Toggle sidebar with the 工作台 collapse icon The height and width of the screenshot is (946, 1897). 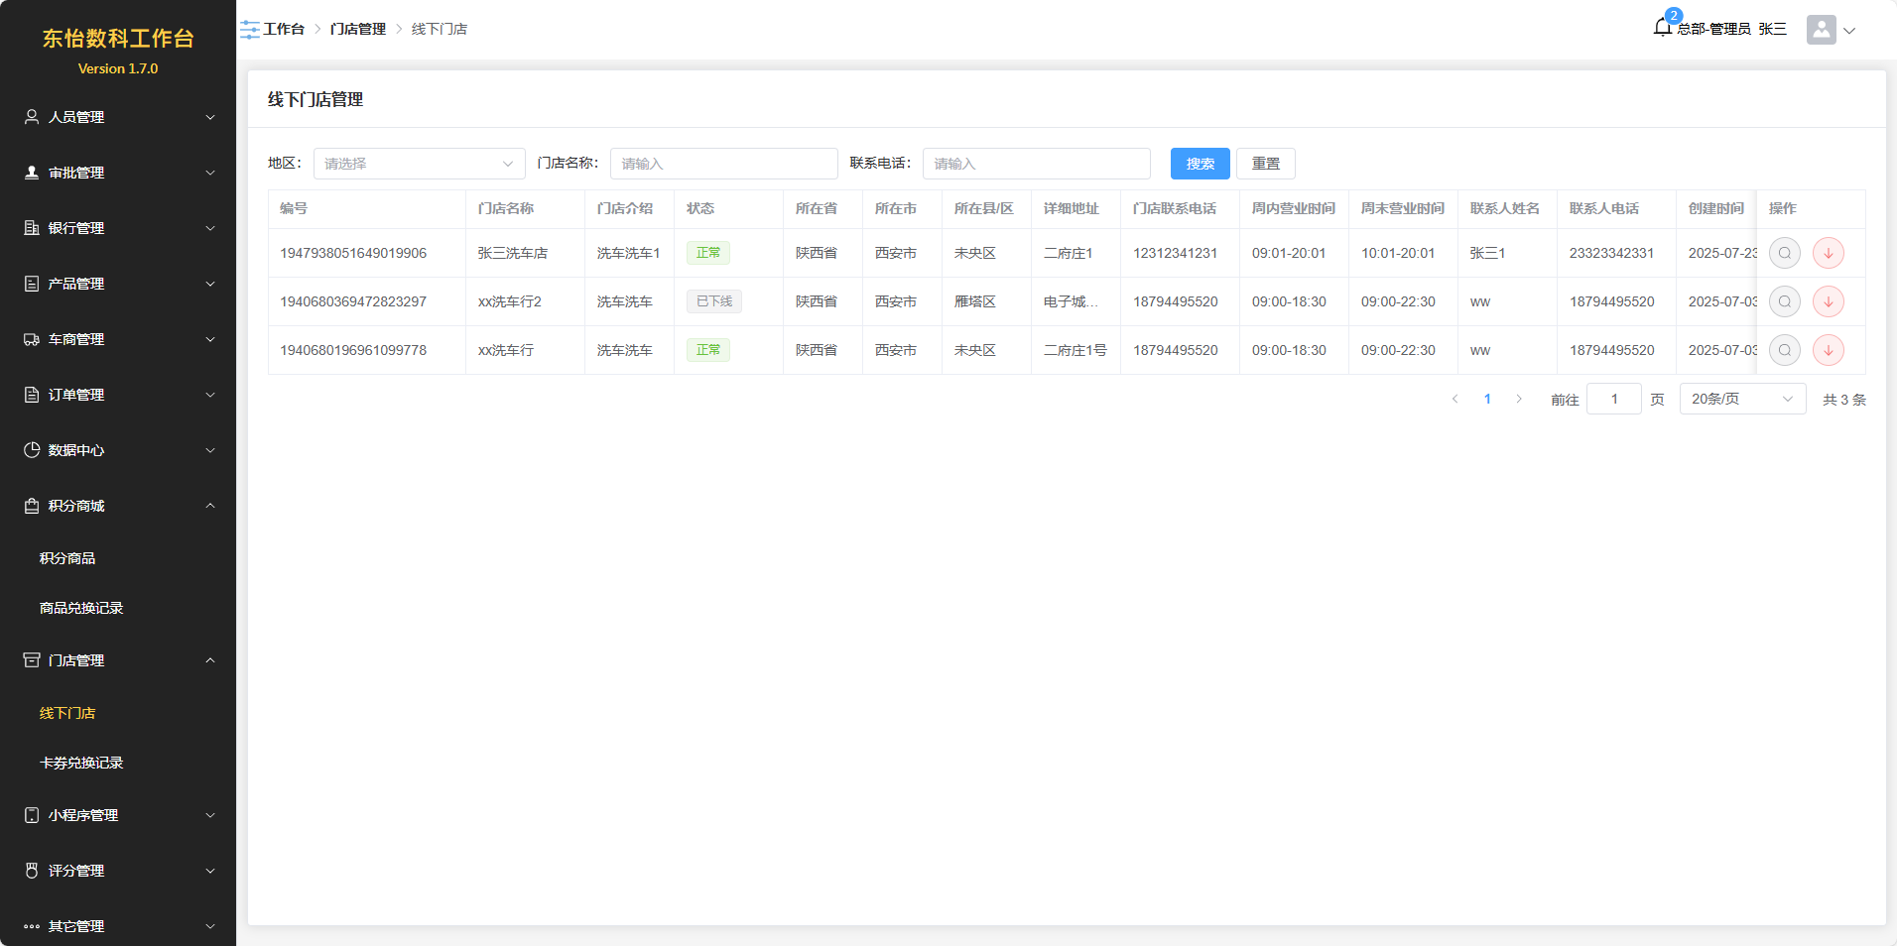click(250, 30)
